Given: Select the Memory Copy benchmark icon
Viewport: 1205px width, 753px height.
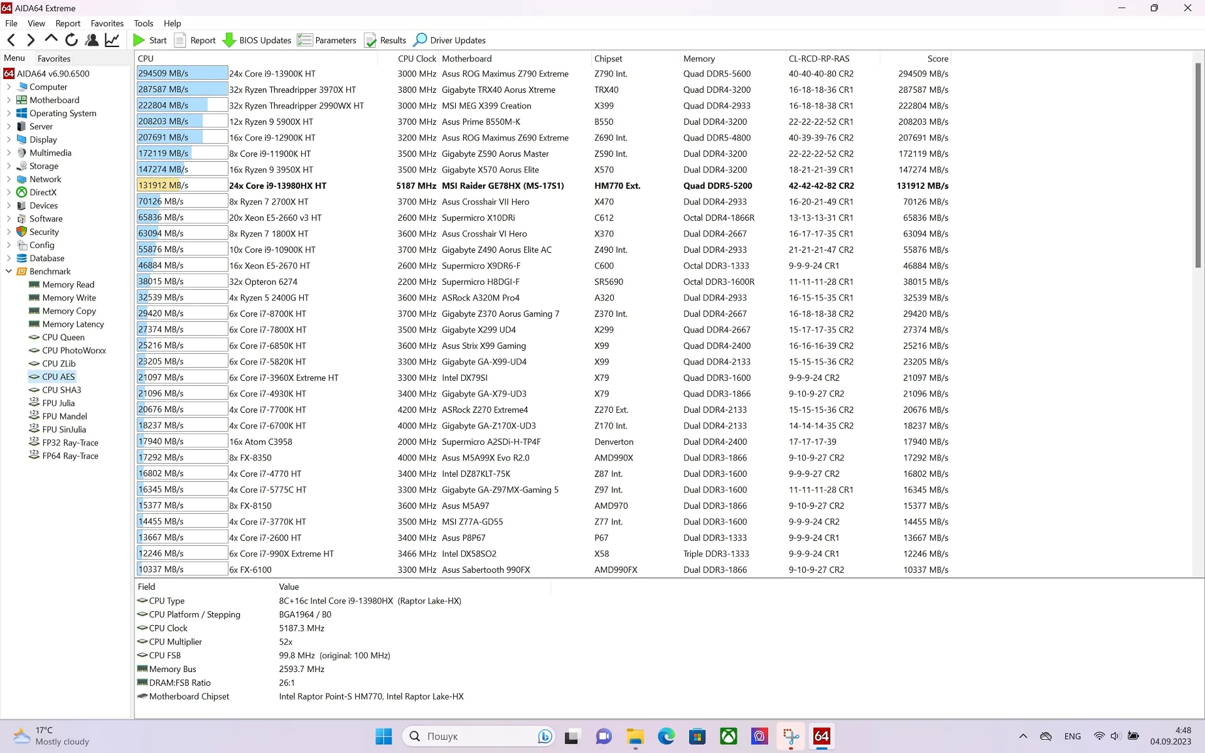Looking at the screenshot, I should point(35,311).
